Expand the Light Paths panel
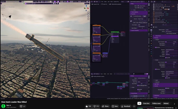The image size is (178, 109). click(x=165, y=84)
